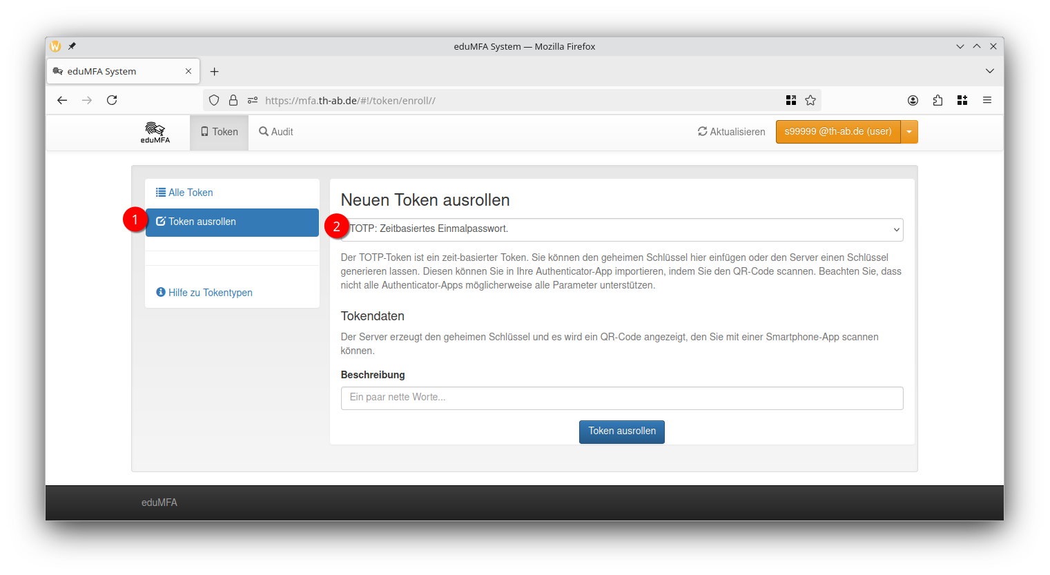
Task: Close the Firefox window
Action: coord(993,46)
